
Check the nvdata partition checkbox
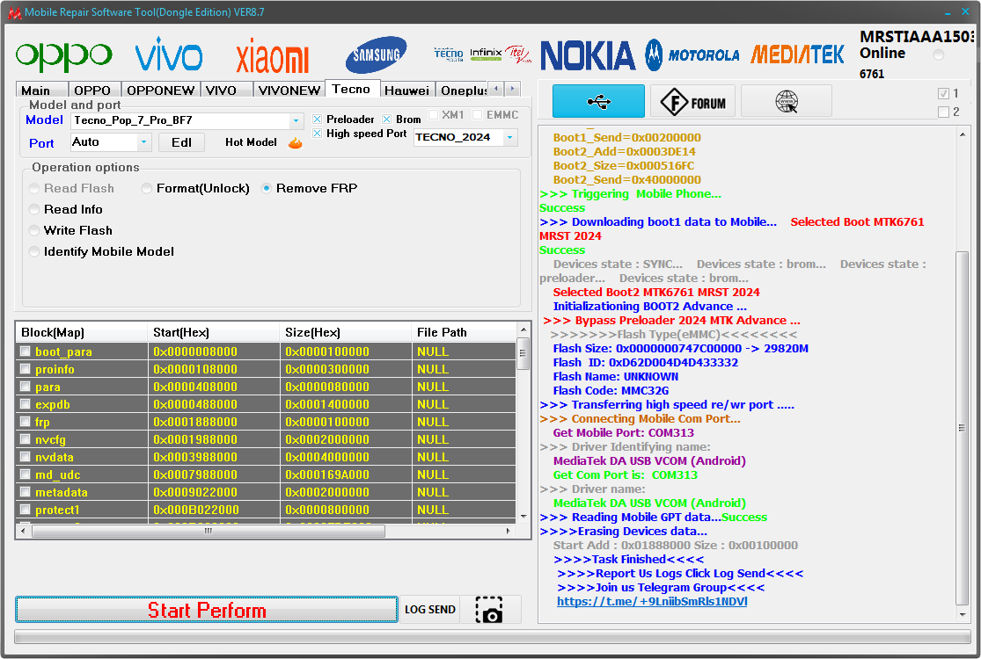pos(25,457)
